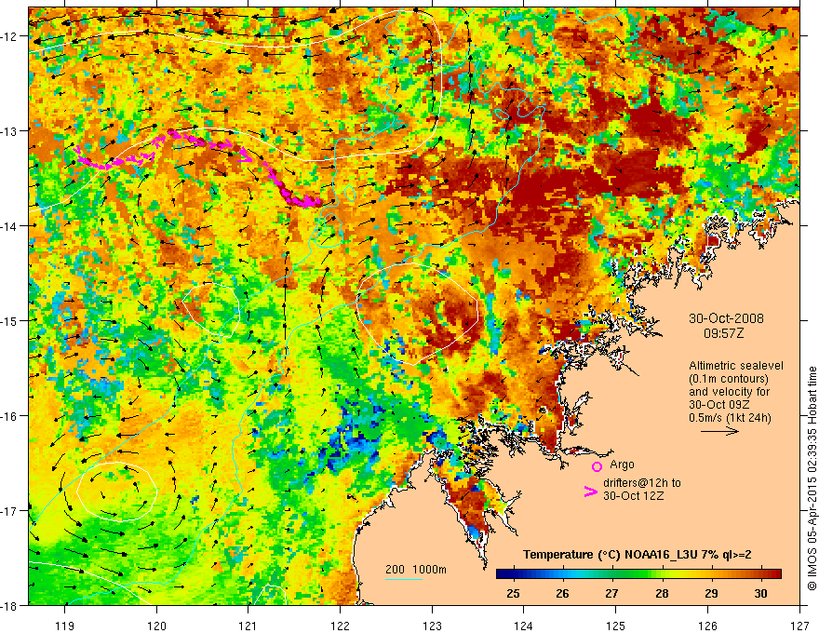819x633 pixels.
Task: Click the '0.5m/s (1kt 24h)' text
Action: (x=730, y=417)
